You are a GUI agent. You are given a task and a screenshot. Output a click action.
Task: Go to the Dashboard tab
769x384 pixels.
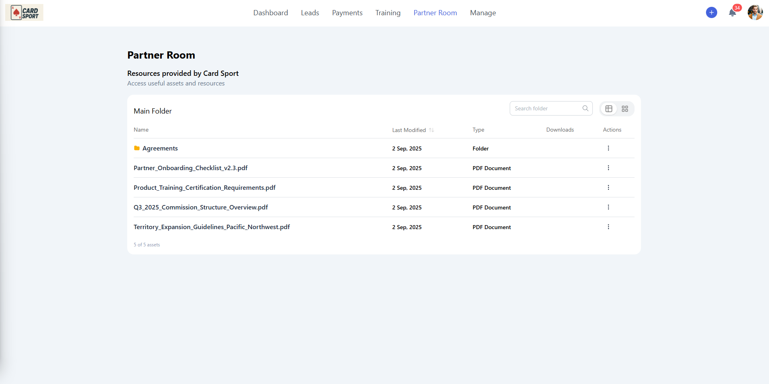pyautogui.click(x=271, y=13)
